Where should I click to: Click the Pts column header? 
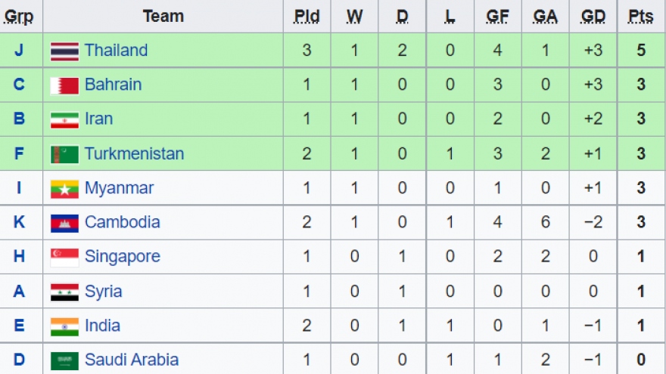tap(640, 17)
